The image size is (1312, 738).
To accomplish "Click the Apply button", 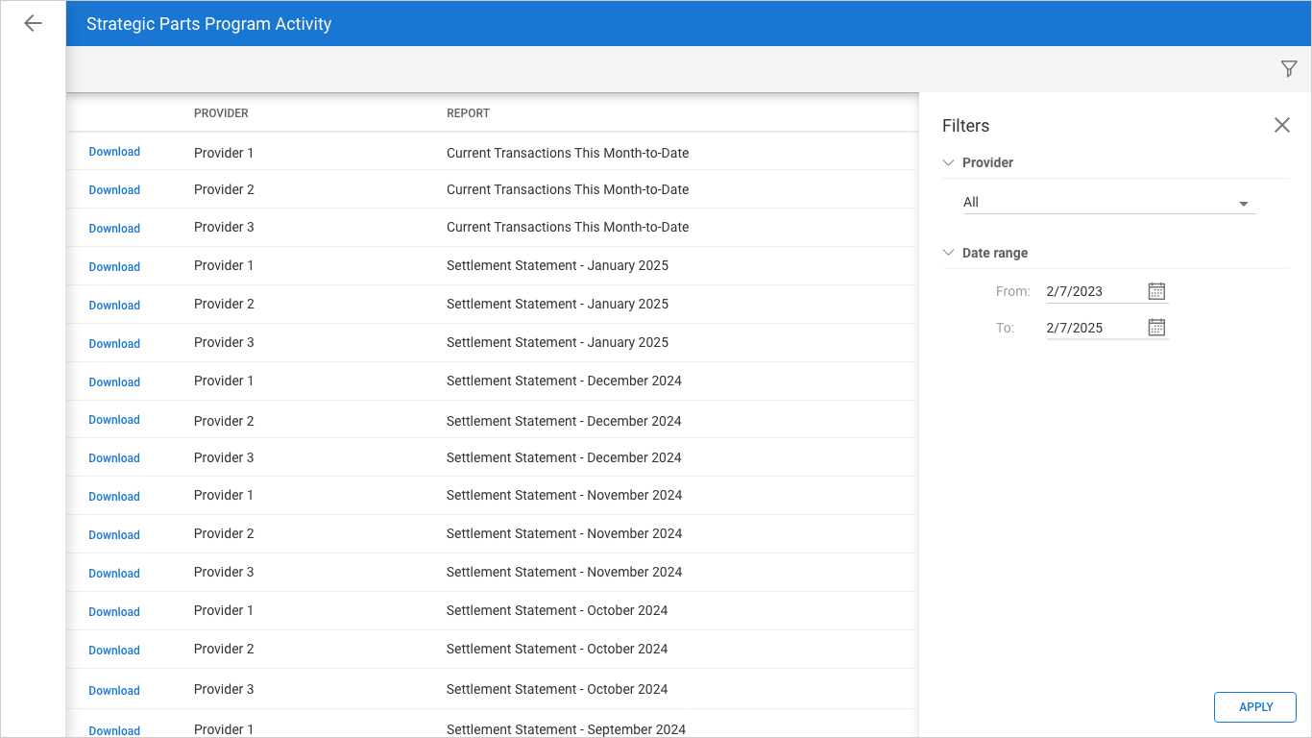I will (x=1254, y=707).
